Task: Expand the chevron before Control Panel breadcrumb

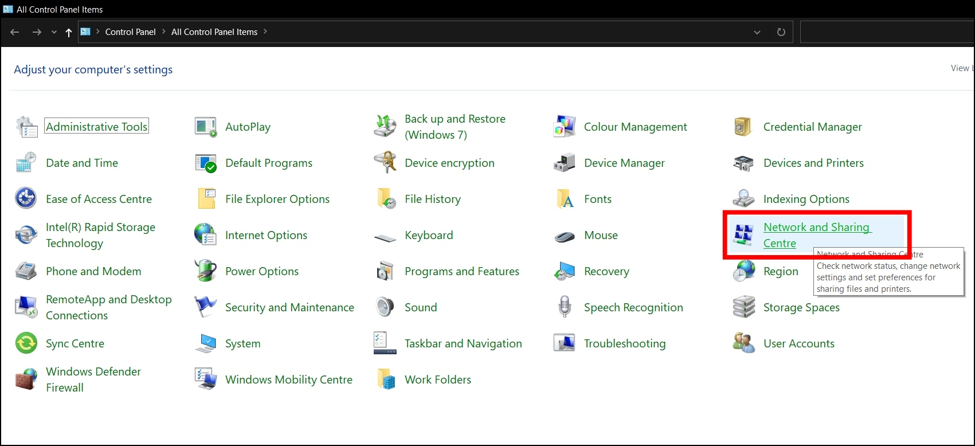Action: [98, 32]
